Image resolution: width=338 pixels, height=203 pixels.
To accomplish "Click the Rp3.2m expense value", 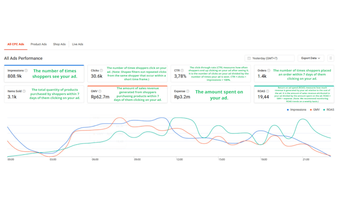I will [x=182, y=97].
